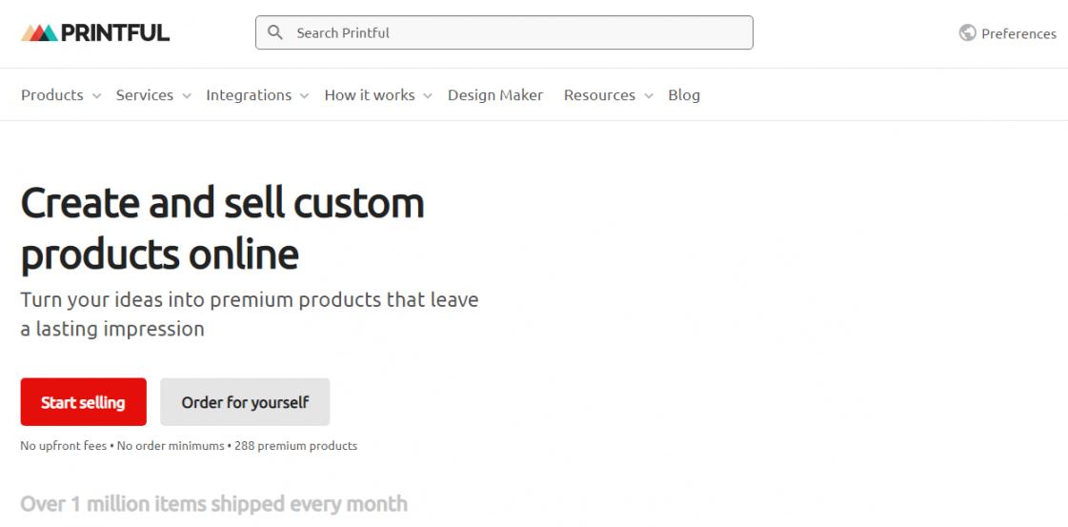Open the Resources menu
The height and width of the screenshot is (527, 1068).
coord(599,95)
